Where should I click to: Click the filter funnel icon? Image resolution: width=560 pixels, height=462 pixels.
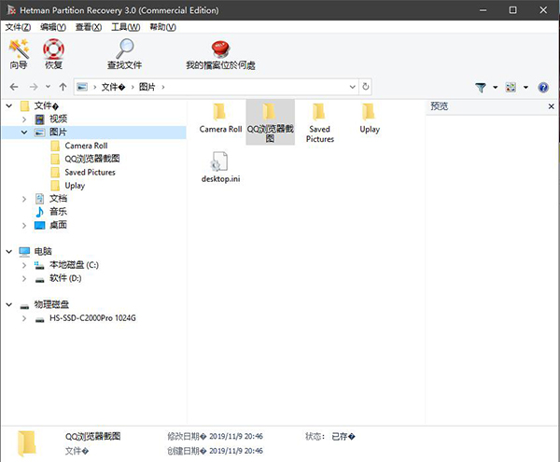[x=481, y=87]
